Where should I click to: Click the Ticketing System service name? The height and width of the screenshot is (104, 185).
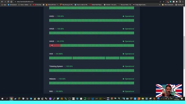tap(56, 66)
